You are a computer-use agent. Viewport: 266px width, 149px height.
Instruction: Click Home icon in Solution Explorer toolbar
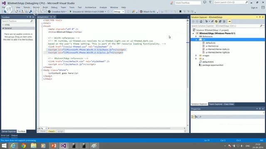pos(201,22)
